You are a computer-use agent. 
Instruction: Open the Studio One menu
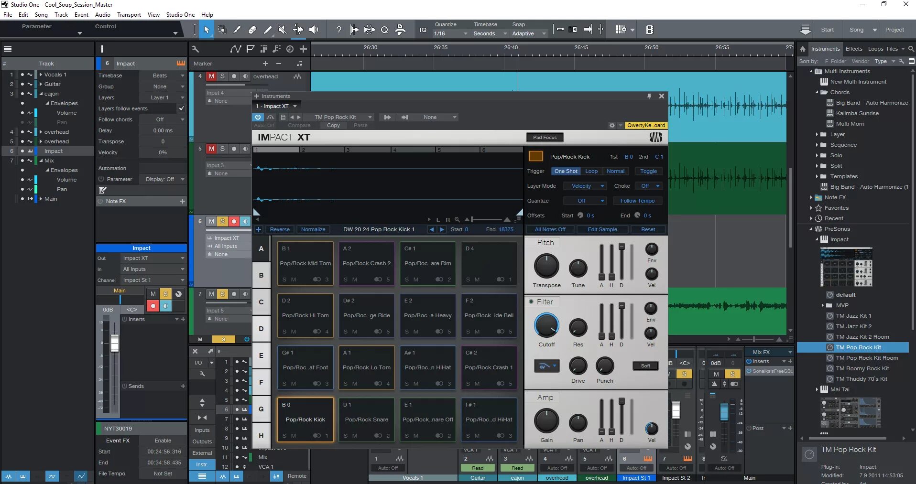[180, 15]
